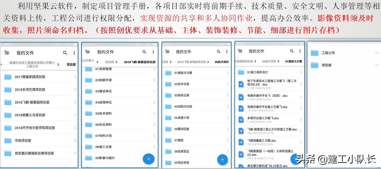Click folder icon of 2018东鸿艺境项目部
381x169 pixels.
pos(8,90)
